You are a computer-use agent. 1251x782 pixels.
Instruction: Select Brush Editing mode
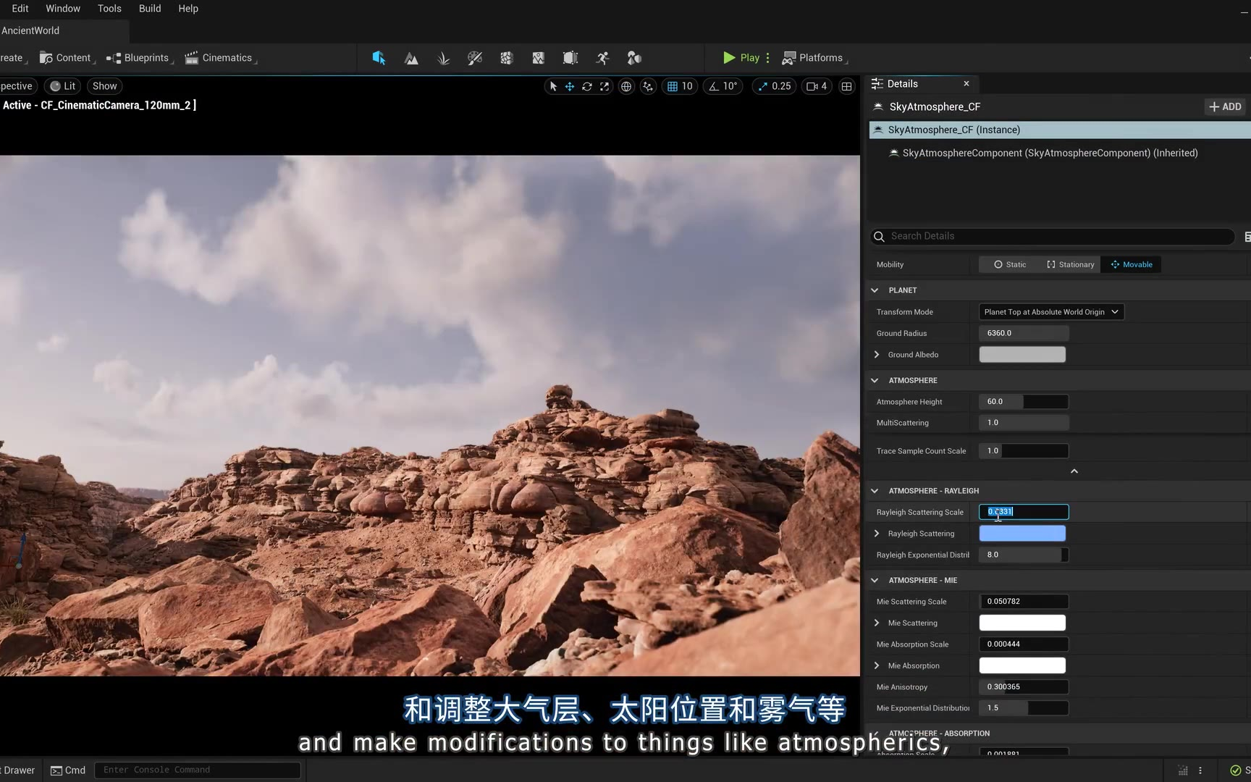point(570,58)
